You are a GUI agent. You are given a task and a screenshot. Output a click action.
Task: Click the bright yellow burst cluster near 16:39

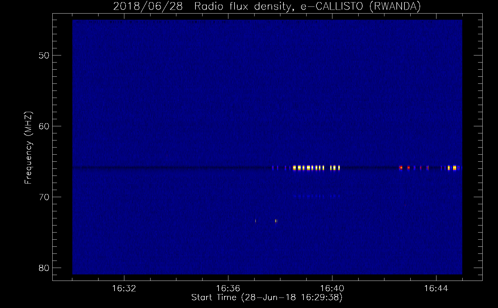(316, 168)
